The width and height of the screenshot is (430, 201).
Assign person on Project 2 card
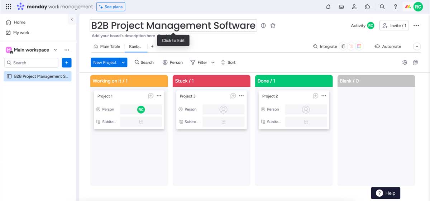(306, 110)
